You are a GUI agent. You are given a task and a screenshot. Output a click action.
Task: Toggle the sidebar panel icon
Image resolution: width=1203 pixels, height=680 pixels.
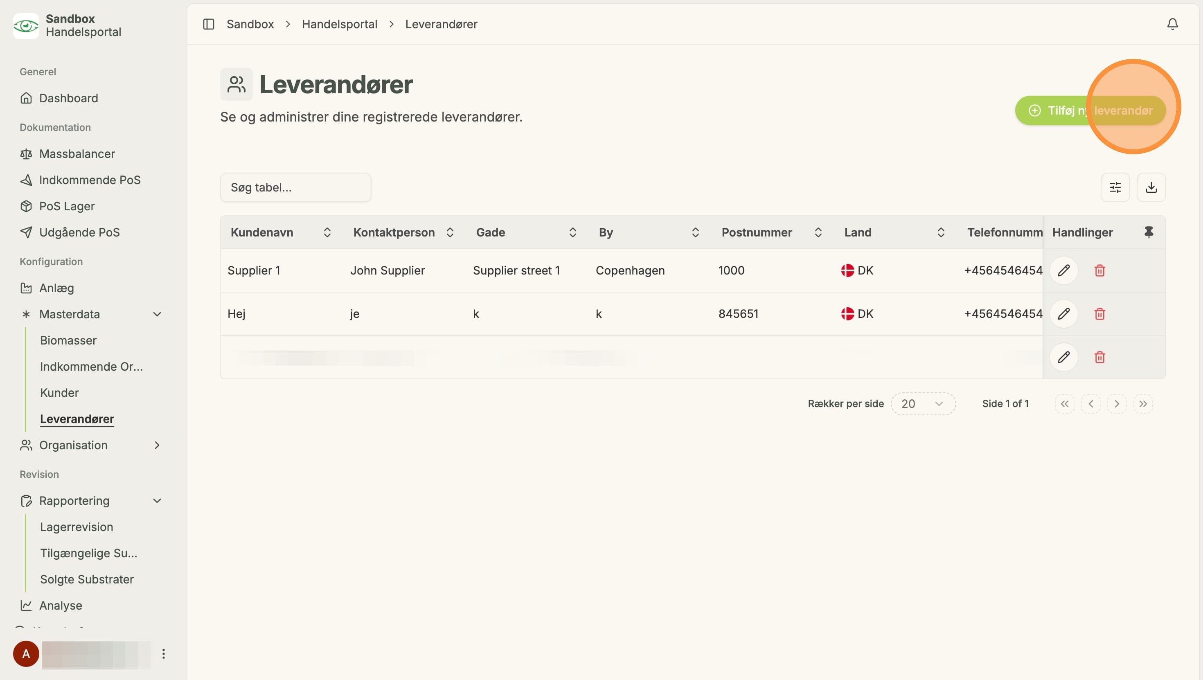pyautogui.click(x=208, y=24)
